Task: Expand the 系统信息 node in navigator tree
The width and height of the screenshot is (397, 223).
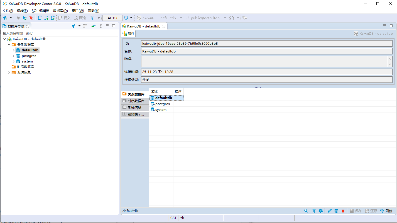Action: coord(9,72)
